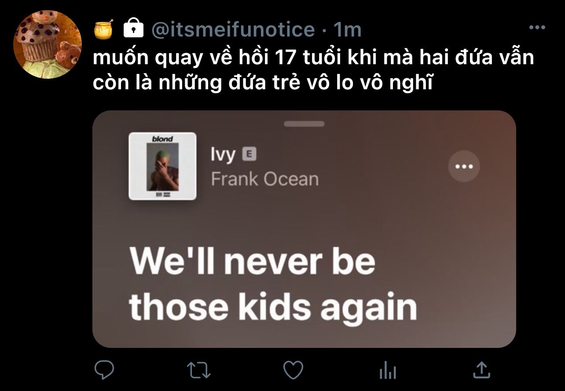Click the padlock protected account icon

pyautogui.click(x=133, y=28)
